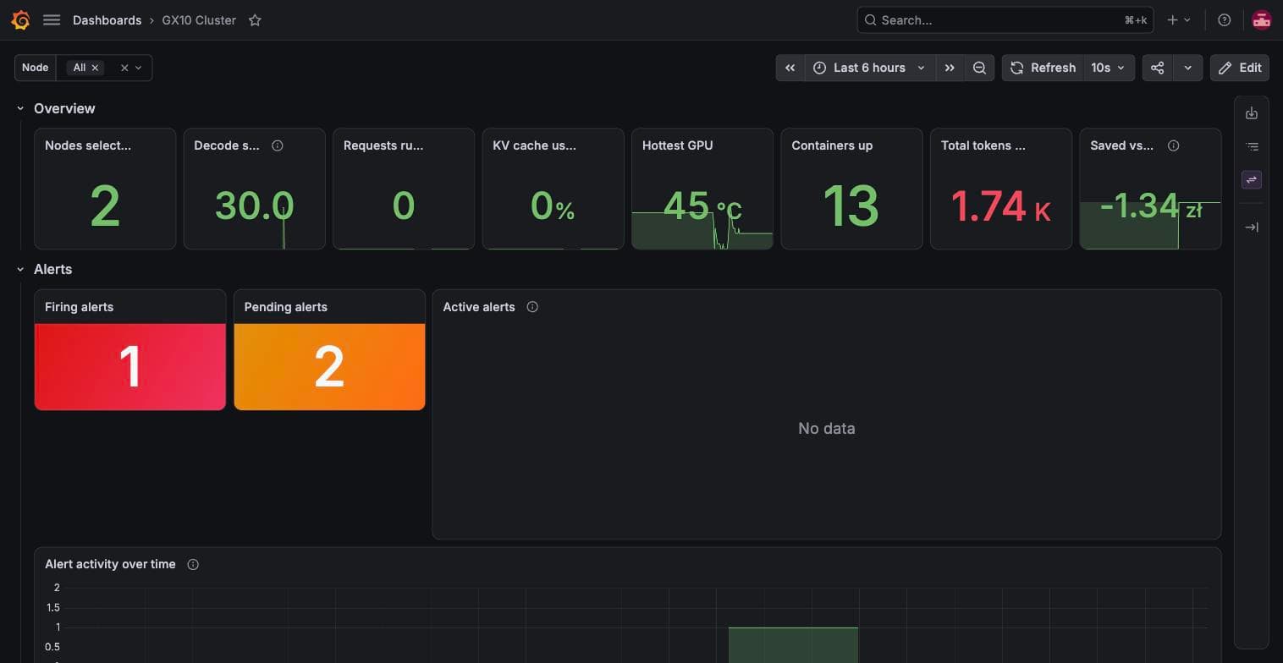The height and width of the screenshot is (663, 1283).
Task: Click the export icon in right sidebar
Action: [1252, 113]
